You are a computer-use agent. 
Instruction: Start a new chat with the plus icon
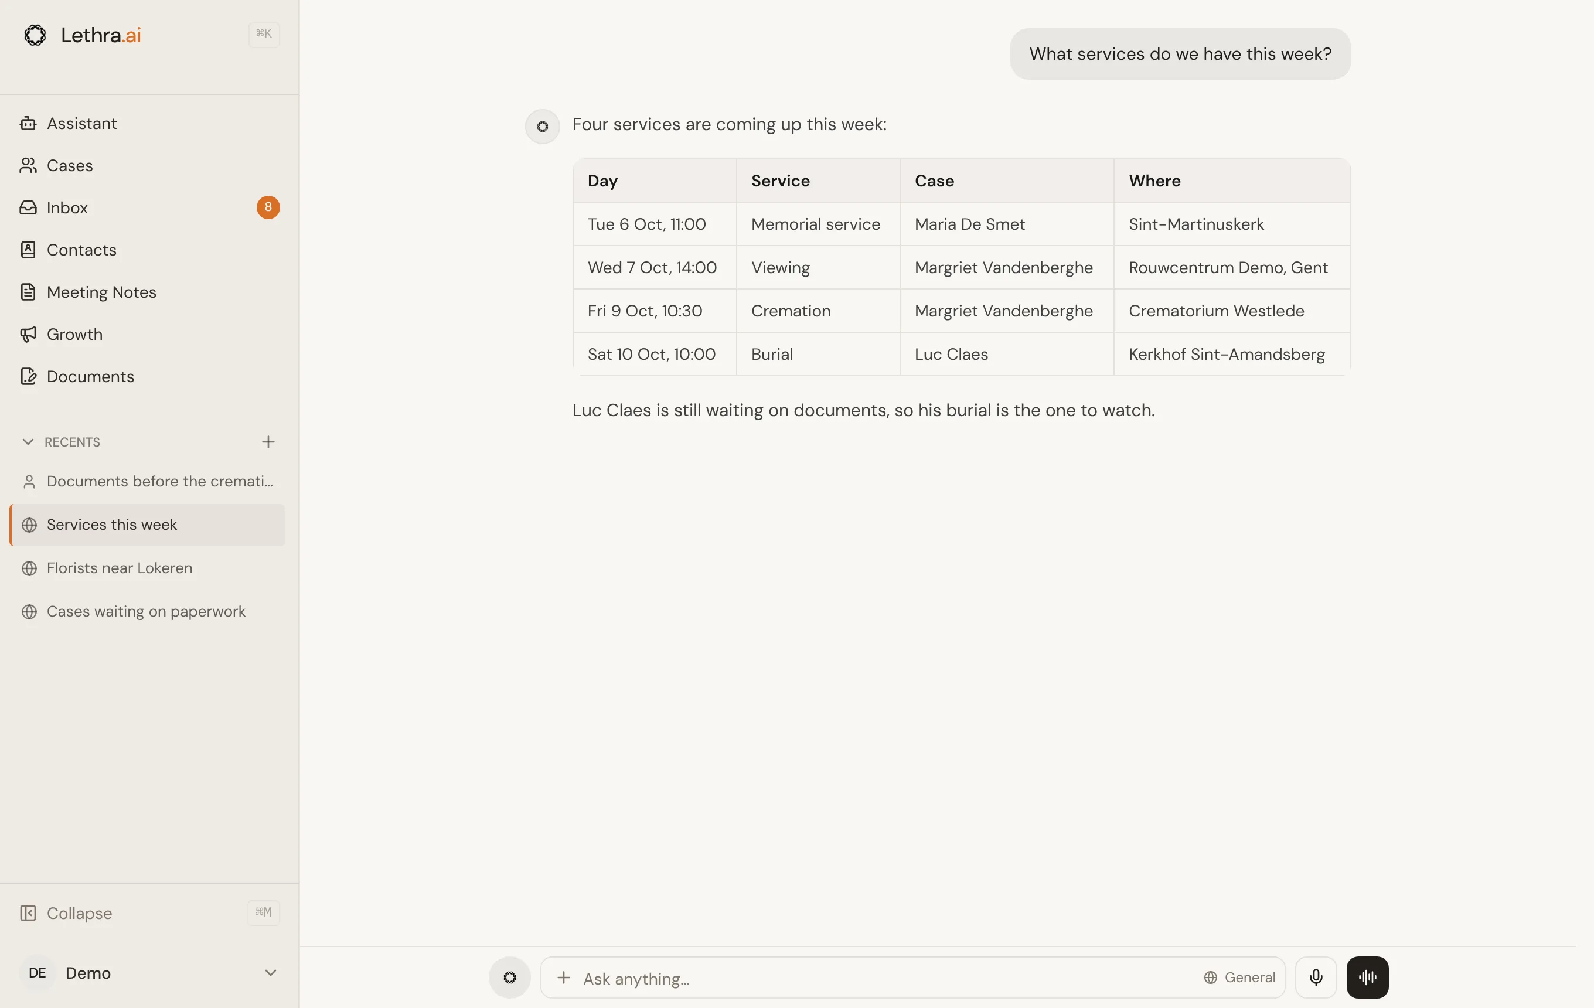click(268, 441)
